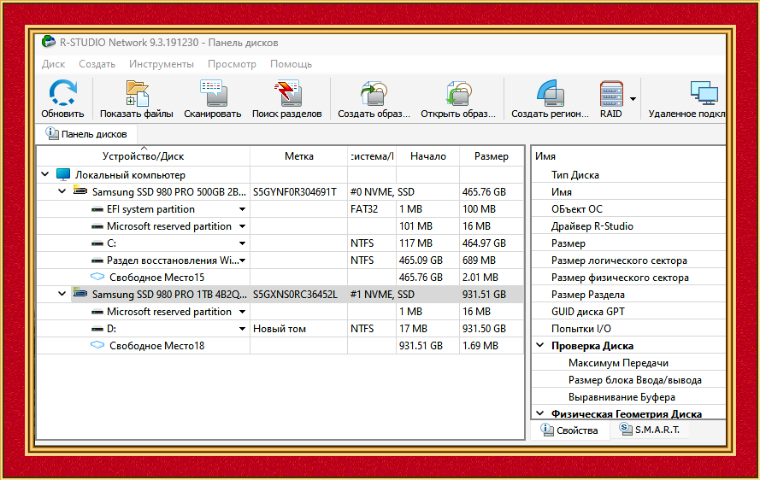Open dropdown on Microsoft reserved partition at 1 MB

[x=242, y=312]
